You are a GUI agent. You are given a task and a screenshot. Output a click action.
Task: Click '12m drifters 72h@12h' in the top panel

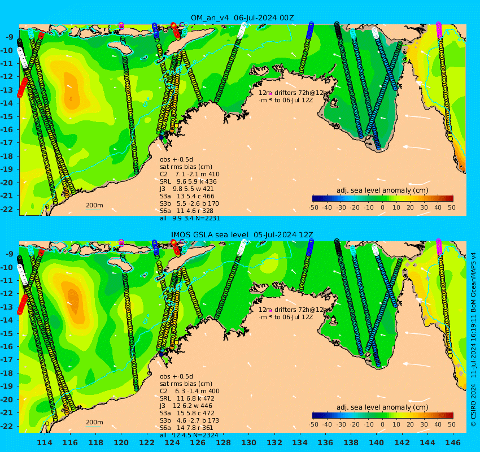[x=293, y=93]
